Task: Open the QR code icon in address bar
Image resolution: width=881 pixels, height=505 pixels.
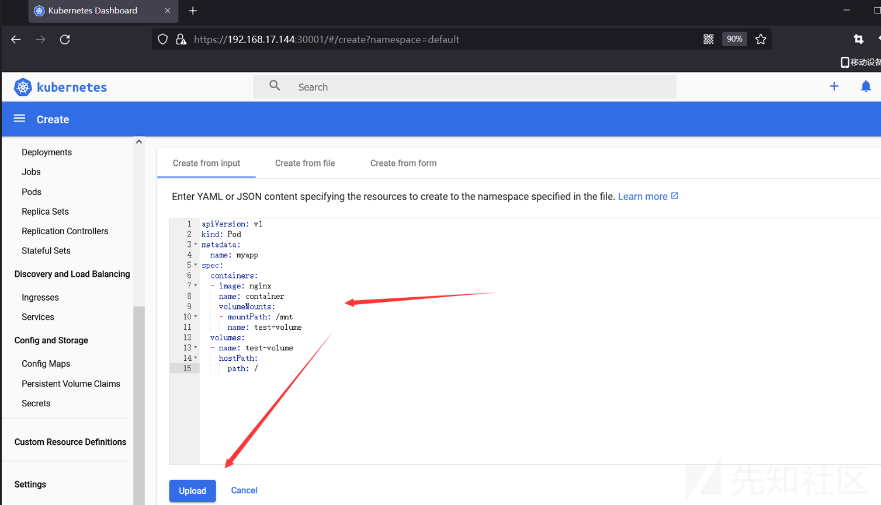Action: (x=708, y=39)
